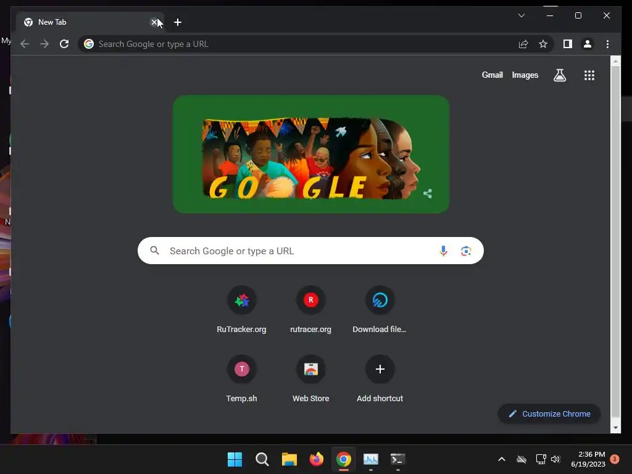
Task: Click magnifier icon in search box
Action: [154, 251]
